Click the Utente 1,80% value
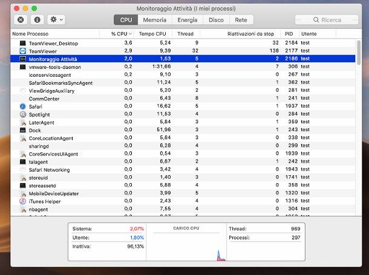369x275 pixels. (x=137, y=238)
